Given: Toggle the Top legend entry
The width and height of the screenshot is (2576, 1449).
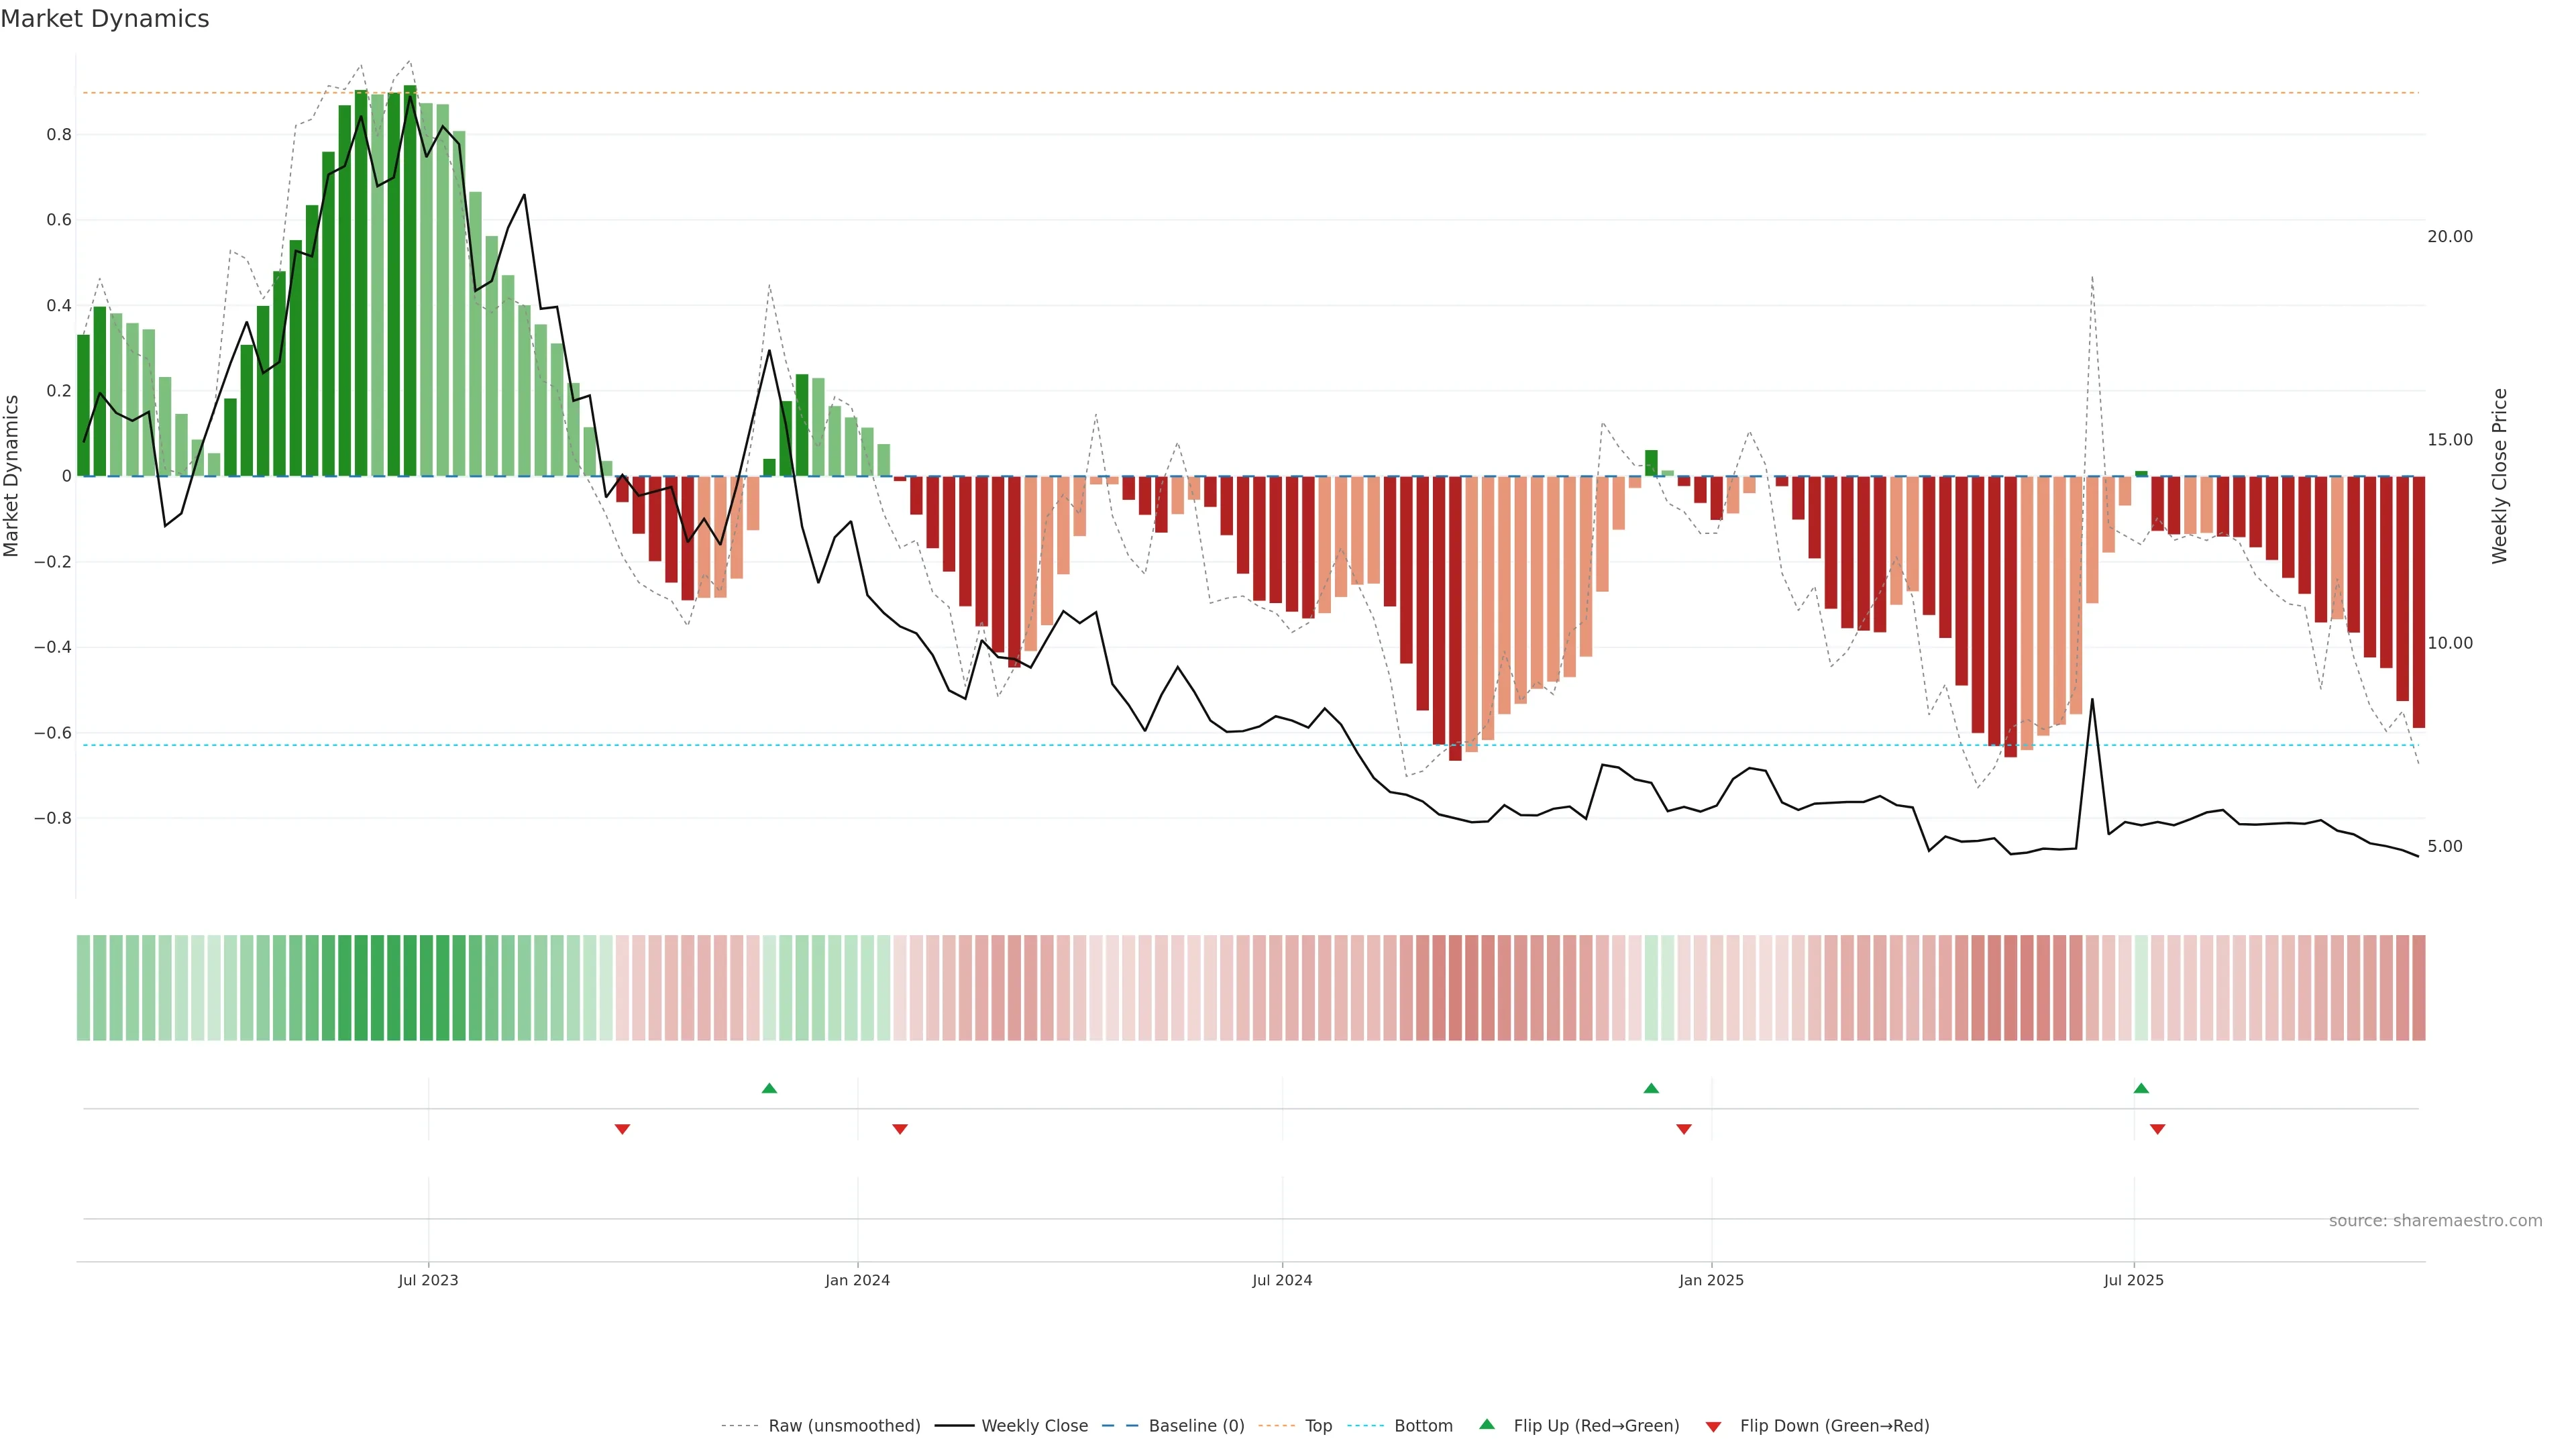Looking at the screenshot, I should coord(1318,1426).
